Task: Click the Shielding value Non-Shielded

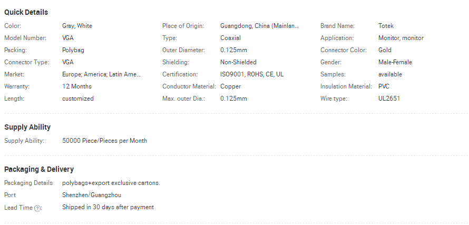Action: pyautogui.click(x=238, y=62)
